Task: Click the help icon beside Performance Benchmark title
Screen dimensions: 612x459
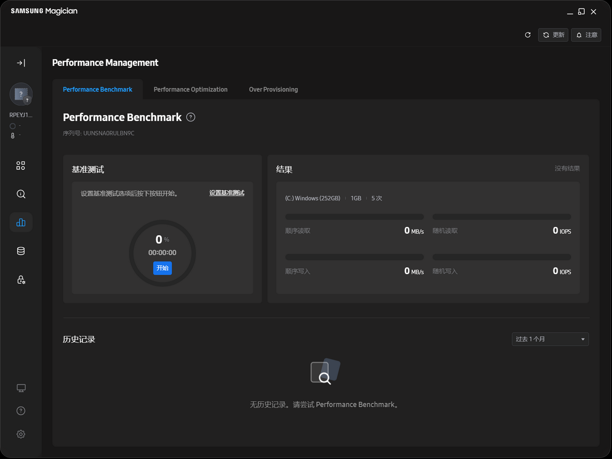Action: pyautogui.click(x=191, y=117)
